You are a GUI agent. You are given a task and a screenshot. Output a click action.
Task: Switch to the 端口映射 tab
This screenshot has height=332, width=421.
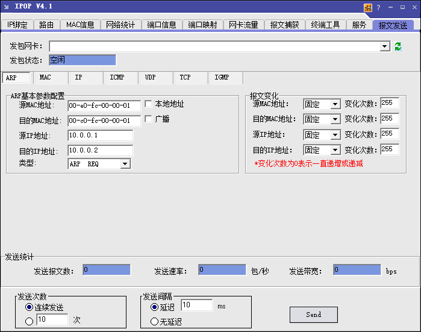point(202,25)
